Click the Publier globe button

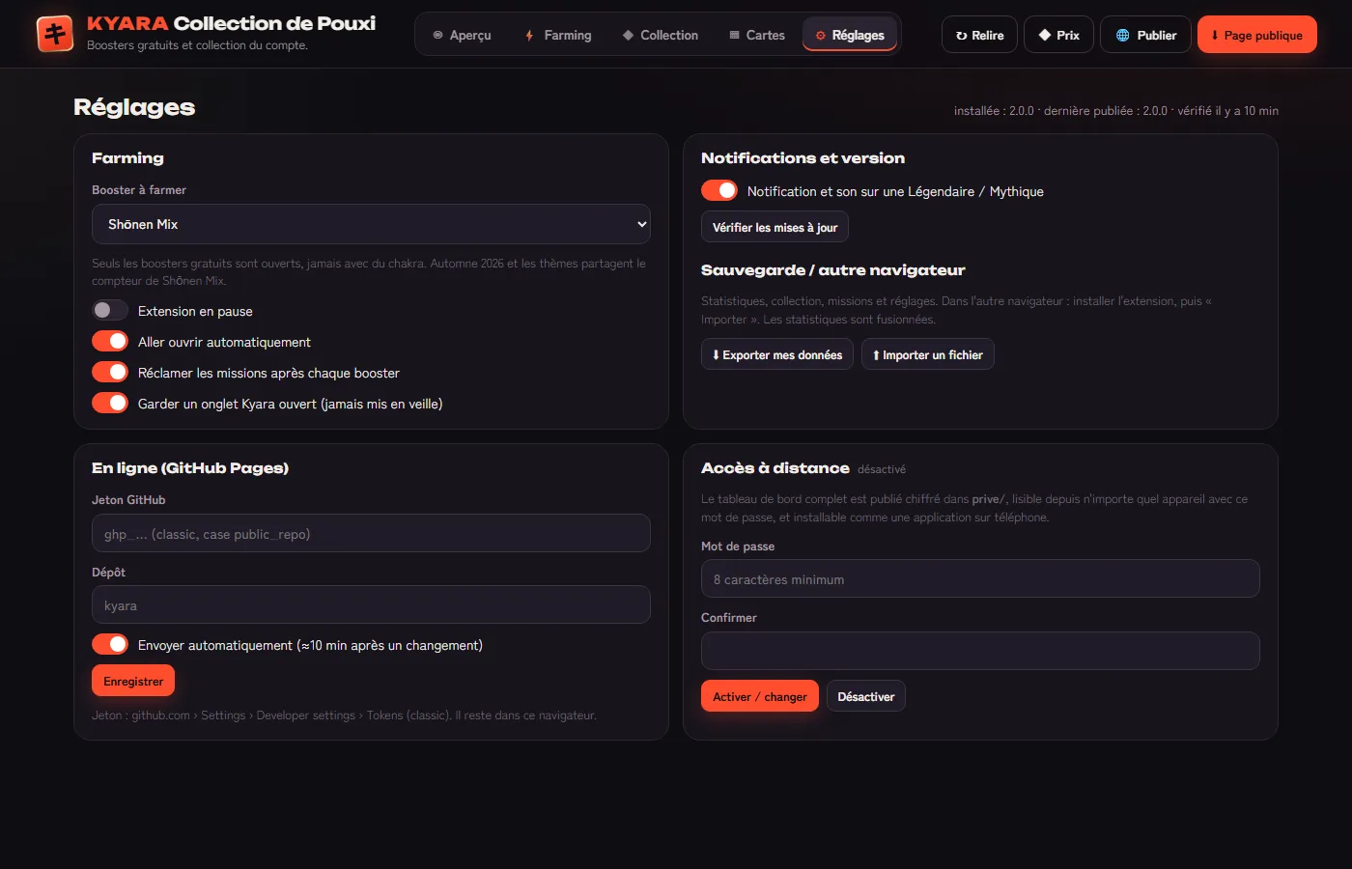tap(1145, 35)
